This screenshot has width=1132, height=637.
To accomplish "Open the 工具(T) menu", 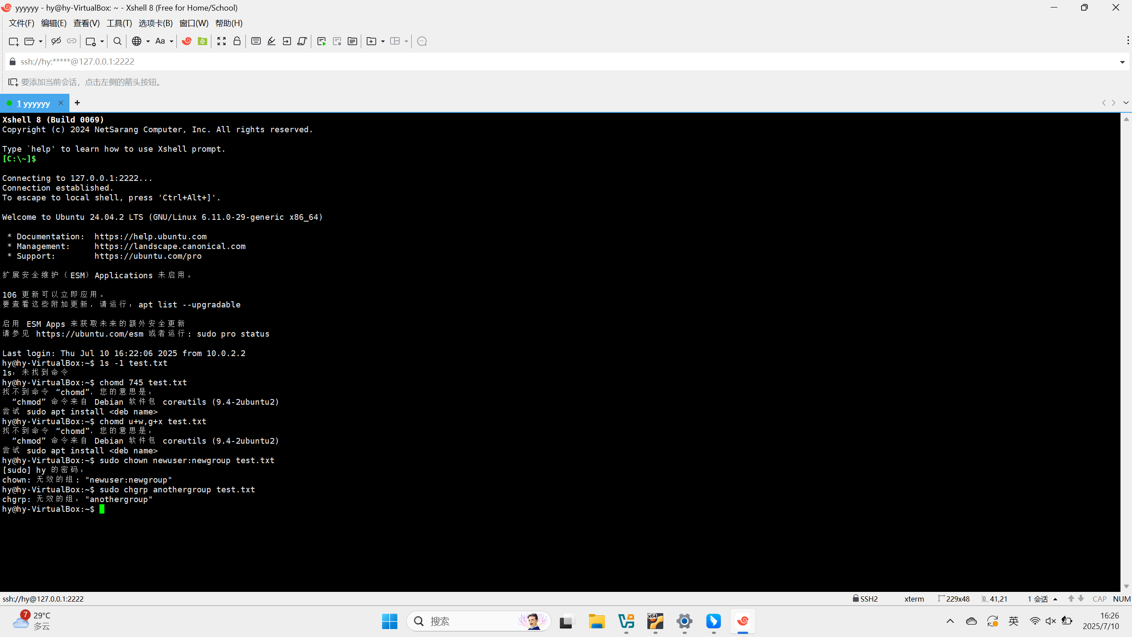I will coord(119,23).
